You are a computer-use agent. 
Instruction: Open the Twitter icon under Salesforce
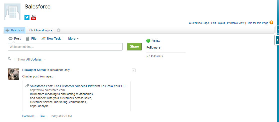pos(27,17)
